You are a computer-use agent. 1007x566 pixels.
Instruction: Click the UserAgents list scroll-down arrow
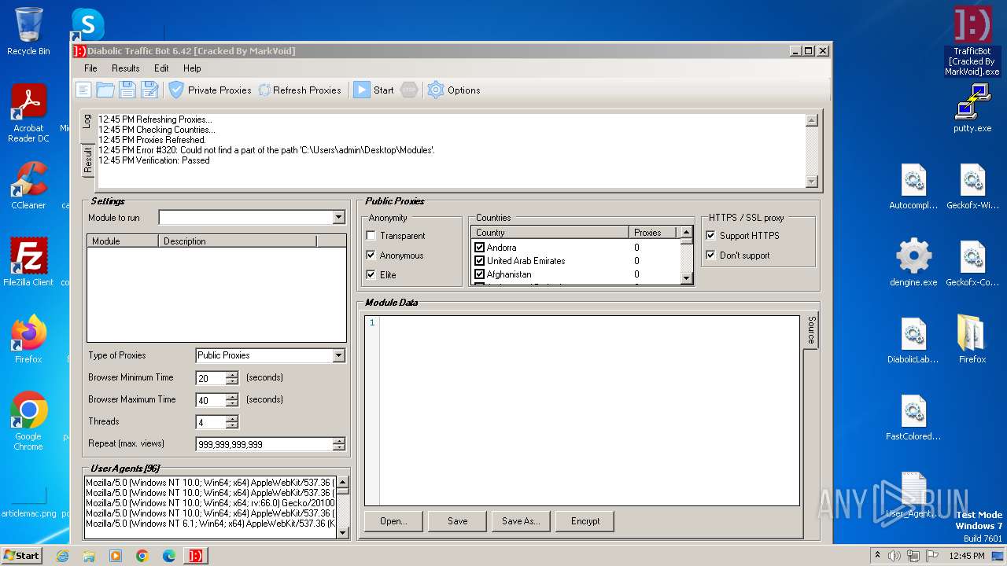(x=342, y=532)
